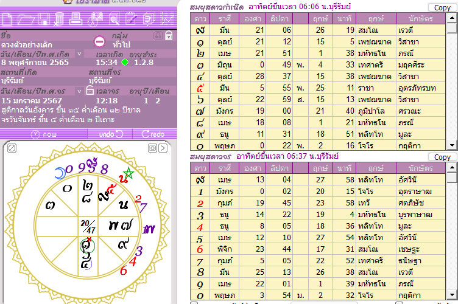461x304 pixels.
Task: Expand the birth date dropdown arrow
Action: [79, 54]
